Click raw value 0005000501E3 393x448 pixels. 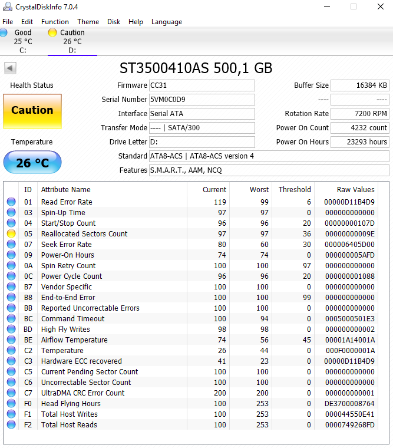click(x=350, y=318)
